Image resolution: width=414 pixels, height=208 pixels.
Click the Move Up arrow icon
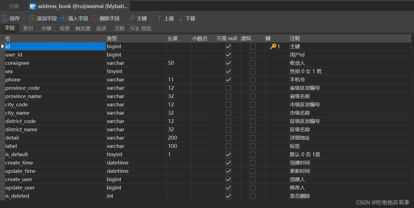tap(159, 19)
